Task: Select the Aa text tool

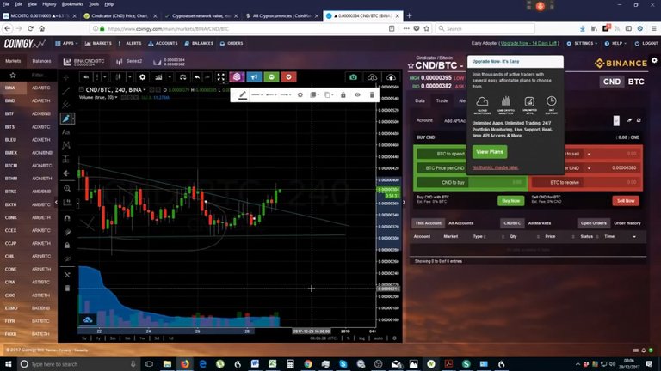Action: (x=66, y=132)
